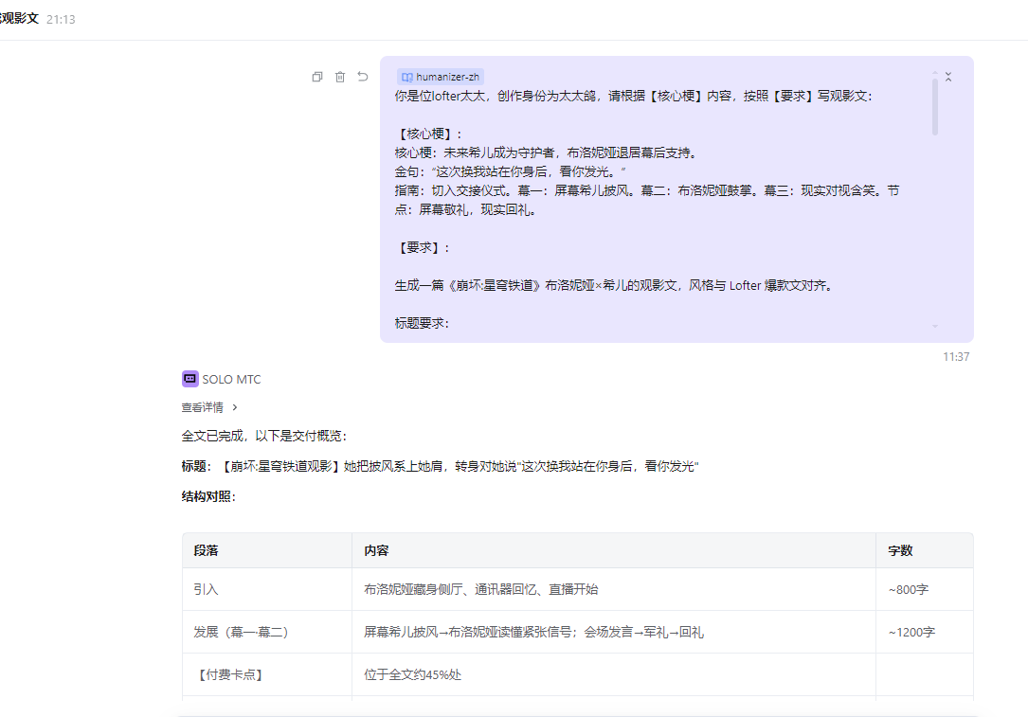
Task: Click the 观影文 conversation title
Action: coord(19,19)
